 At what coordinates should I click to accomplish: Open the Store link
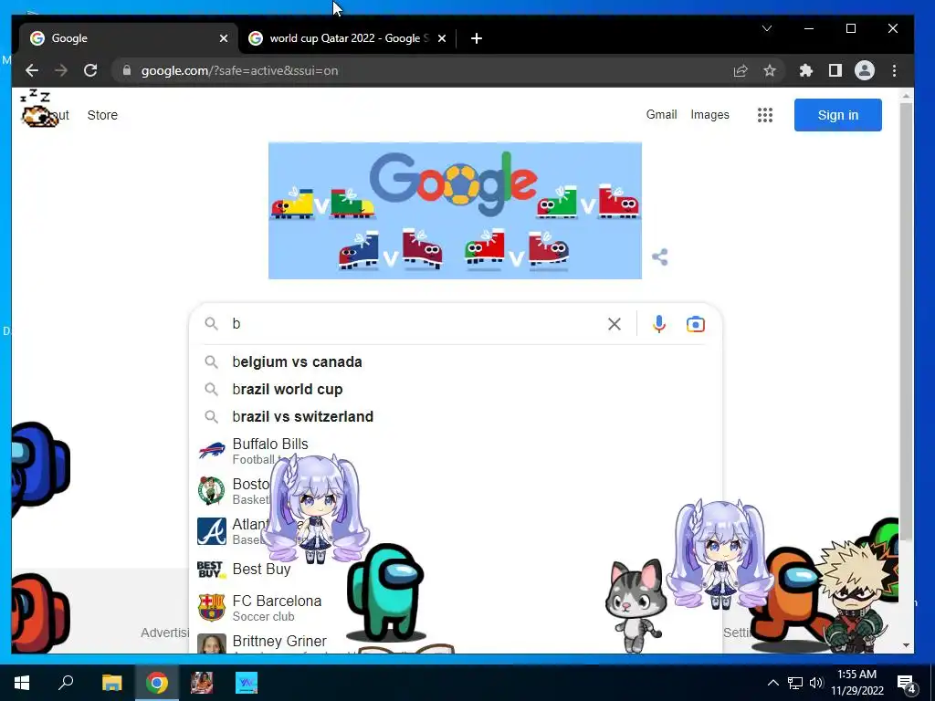coord(102,115)
